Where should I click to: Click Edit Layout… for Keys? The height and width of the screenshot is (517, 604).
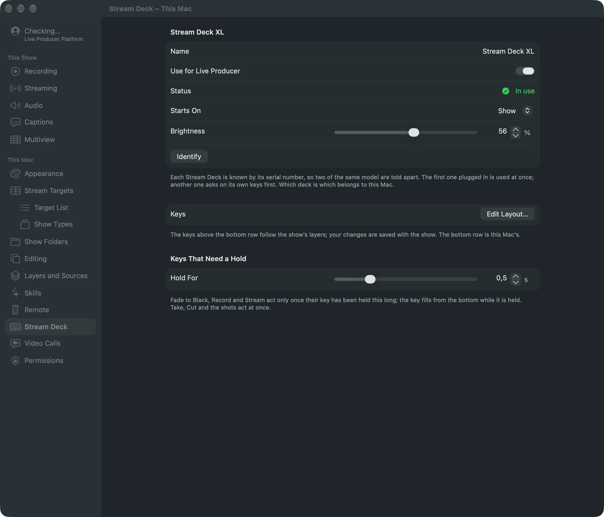coord(507,214)
